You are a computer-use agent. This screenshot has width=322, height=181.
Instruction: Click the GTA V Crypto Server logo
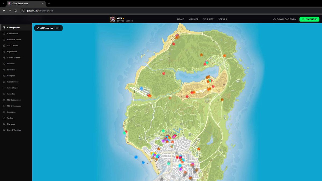click(x=121, y=19)
